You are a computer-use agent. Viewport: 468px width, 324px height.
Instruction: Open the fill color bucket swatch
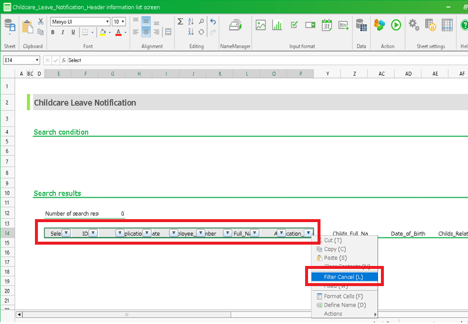102,33
